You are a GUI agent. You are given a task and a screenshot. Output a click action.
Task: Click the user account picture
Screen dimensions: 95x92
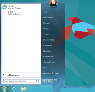pos(53,3)
